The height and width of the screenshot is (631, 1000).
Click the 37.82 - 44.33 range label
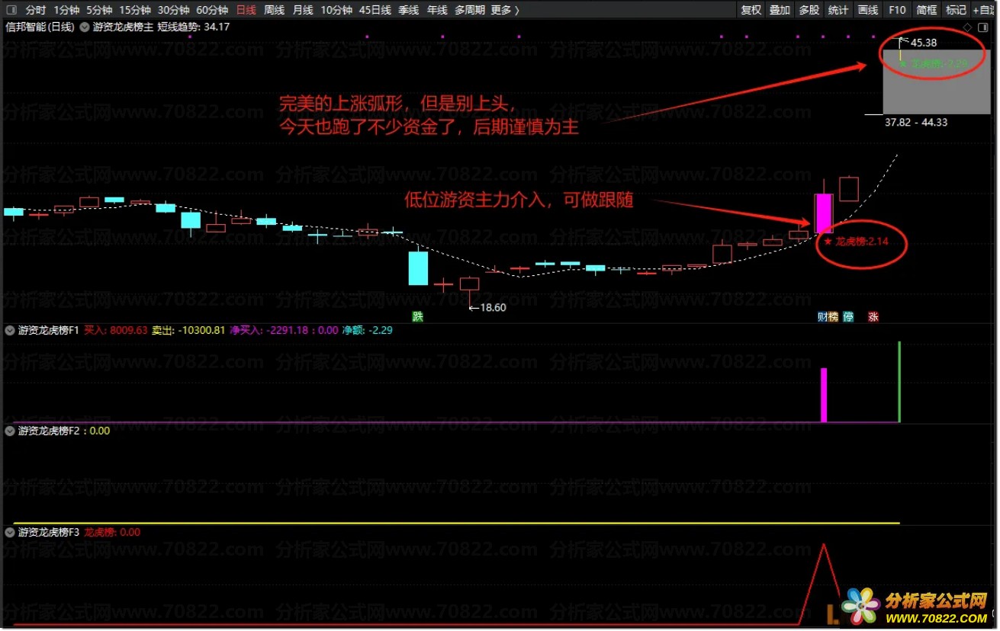point(916,122)
